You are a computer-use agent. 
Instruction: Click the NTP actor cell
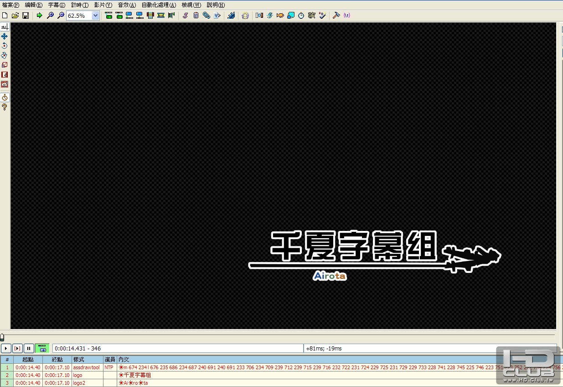click(110, 367)
